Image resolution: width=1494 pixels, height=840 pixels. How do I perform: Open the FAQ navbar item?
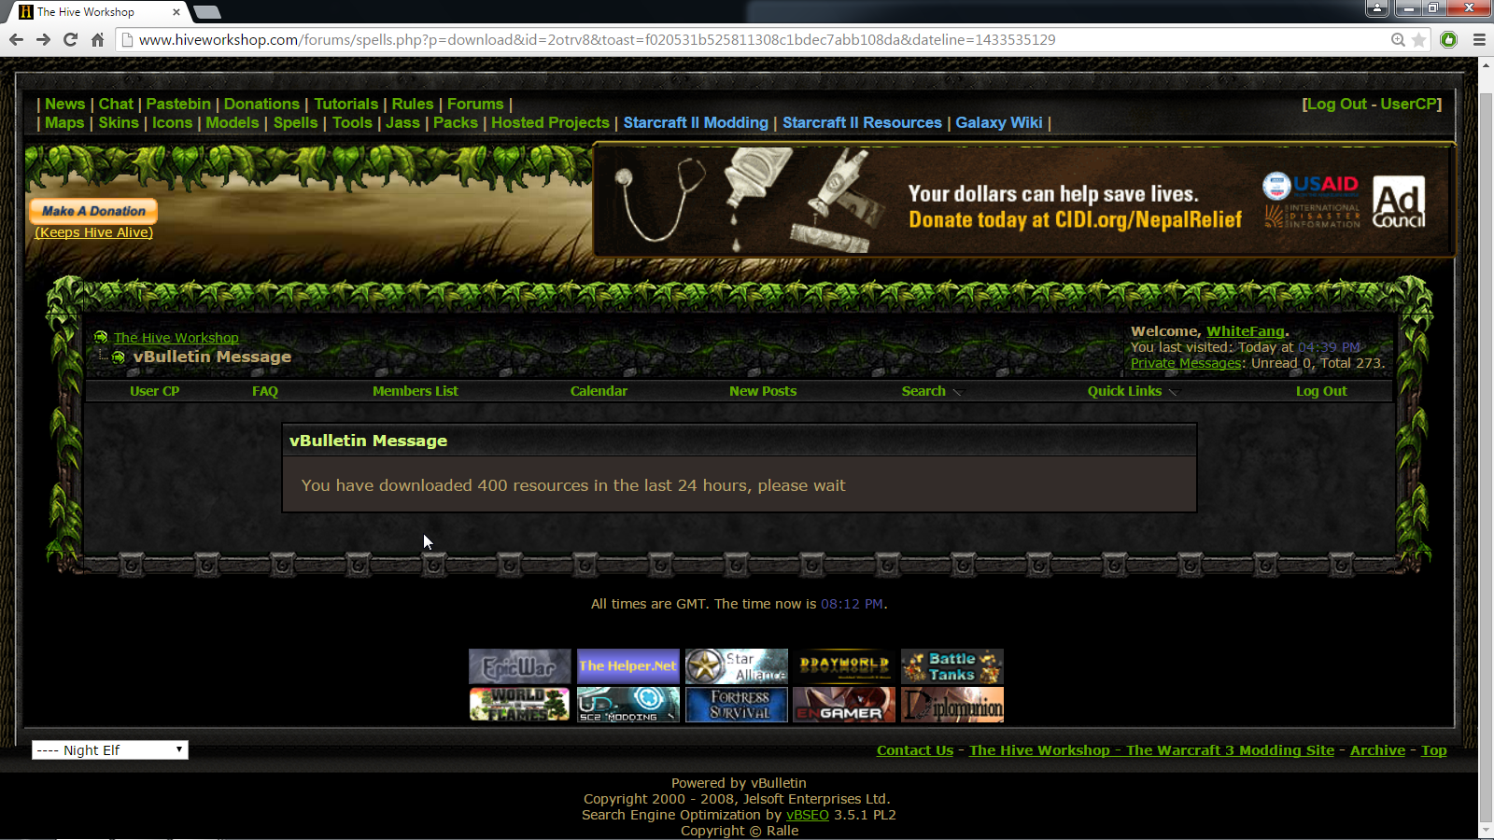(x=265, y=391)
